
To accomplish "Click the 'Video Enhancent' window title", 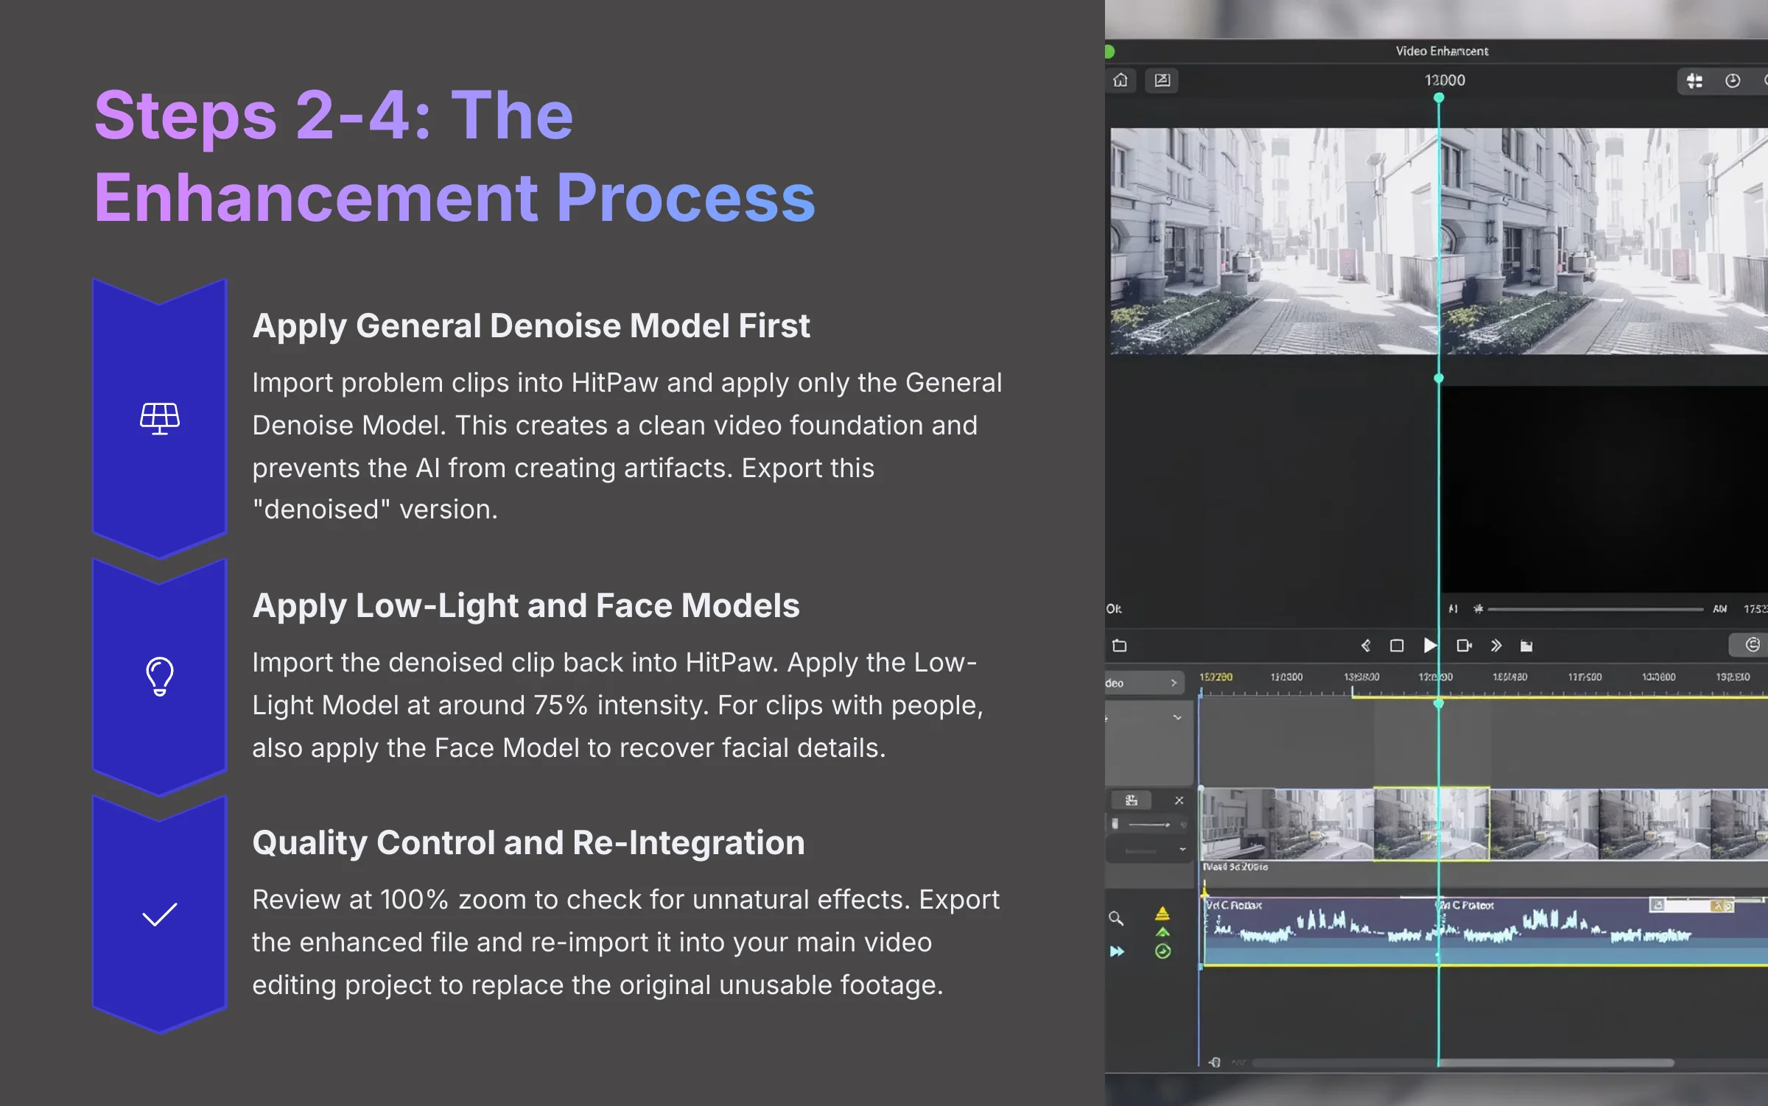I will (1442, 51).
